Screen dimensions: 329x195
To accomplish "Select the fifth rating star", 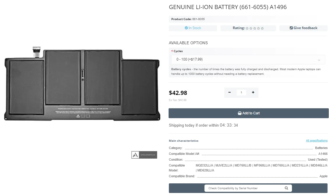I will click(262, 28).
